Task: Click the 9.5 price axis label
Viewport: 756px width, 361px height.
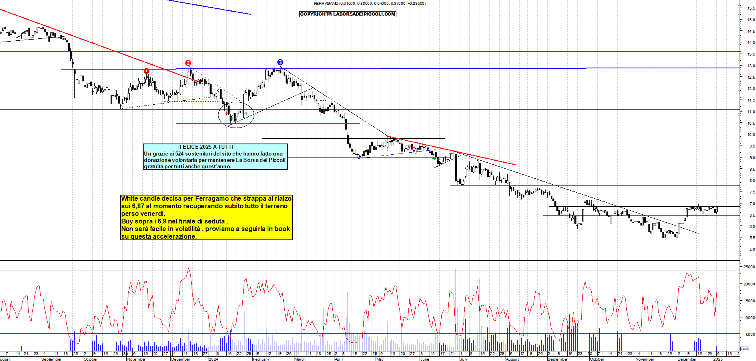Action: (752, 146)
